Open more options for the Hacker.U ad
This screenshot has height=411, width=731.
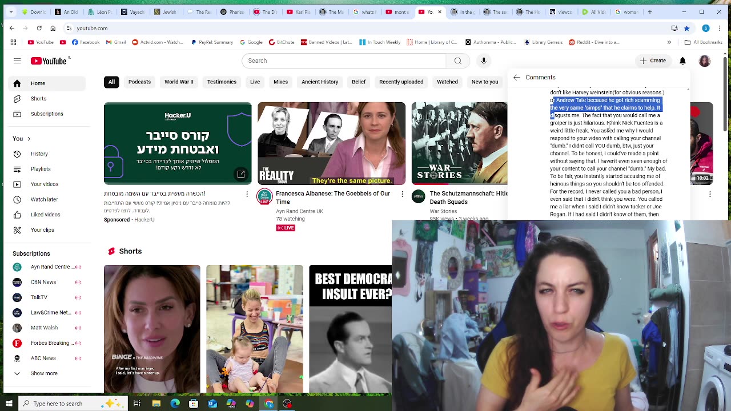[247, 195]
